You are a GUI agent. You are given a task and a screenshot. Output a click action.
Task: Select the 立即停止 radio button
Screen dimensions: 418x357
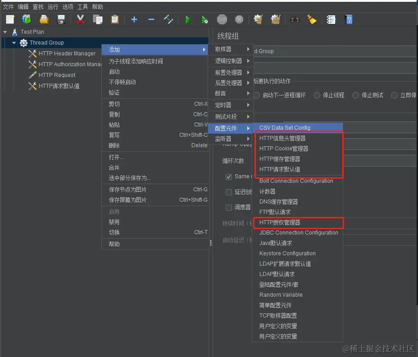394,95
